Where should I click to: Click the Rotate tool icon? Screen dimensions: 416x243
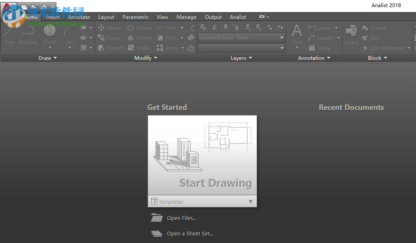(x=131, y=28)
